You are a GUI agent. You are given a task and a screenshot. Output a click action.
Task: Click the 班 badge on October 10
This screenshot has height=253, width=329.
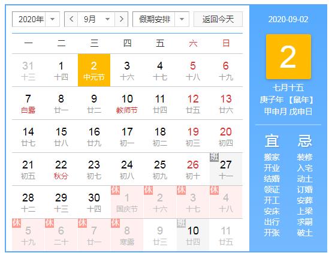click(182, 223)
